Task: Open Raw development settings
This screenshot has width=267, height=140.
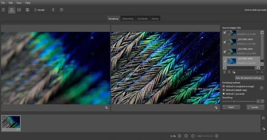Action: coord(249,78)
